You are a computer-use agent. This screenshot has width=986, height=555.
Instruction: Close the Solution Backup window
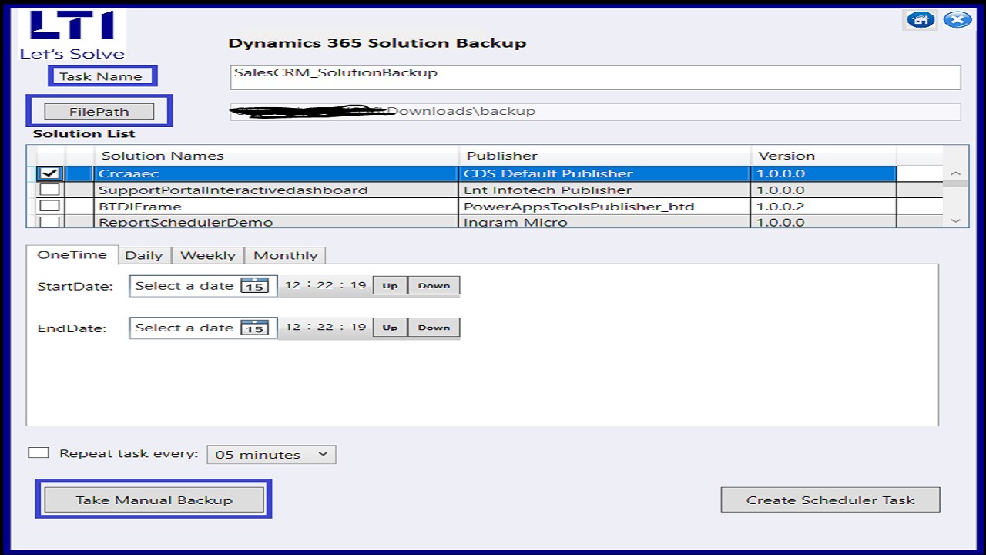[x=957, y=20]
